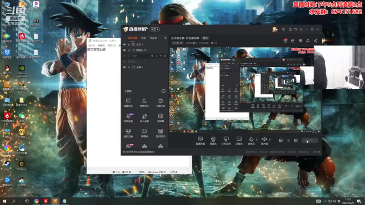
Task: Show the hidden 图片 2 source
Action: (x=124, y=61)
